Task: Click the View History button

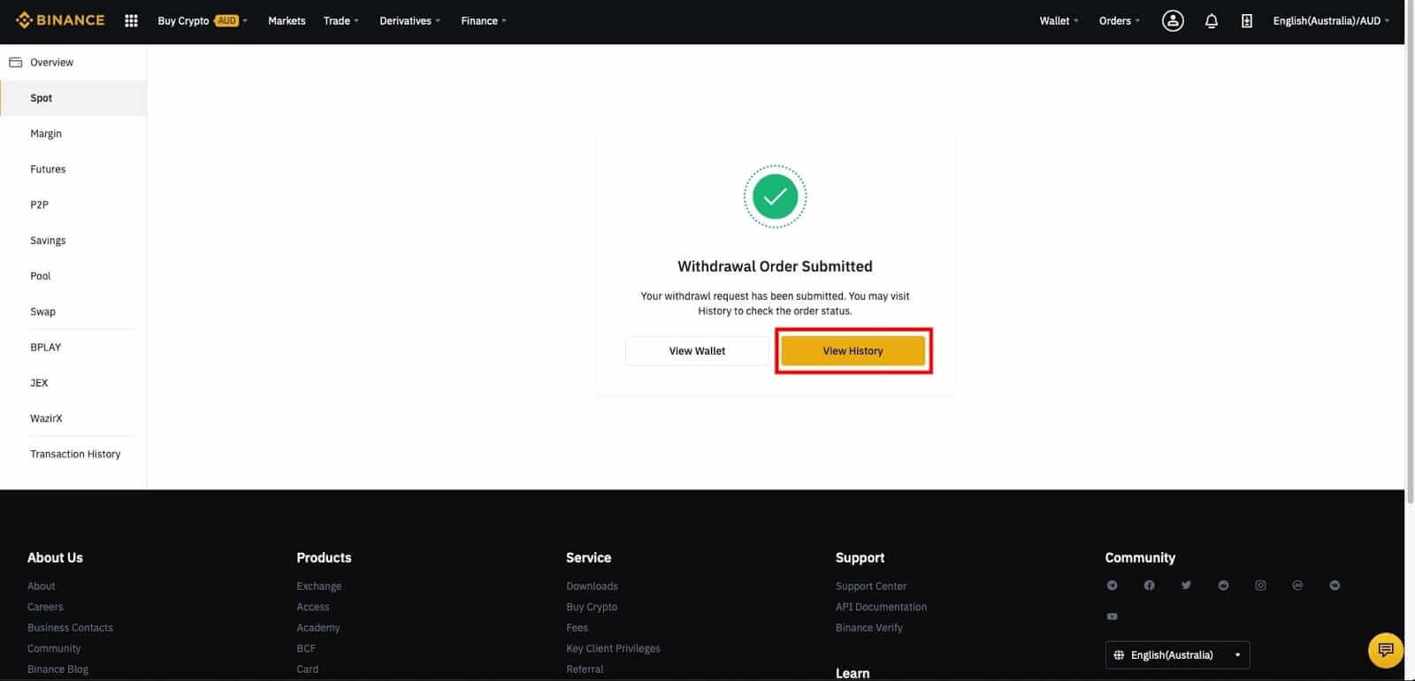Action: pos(853,351)
